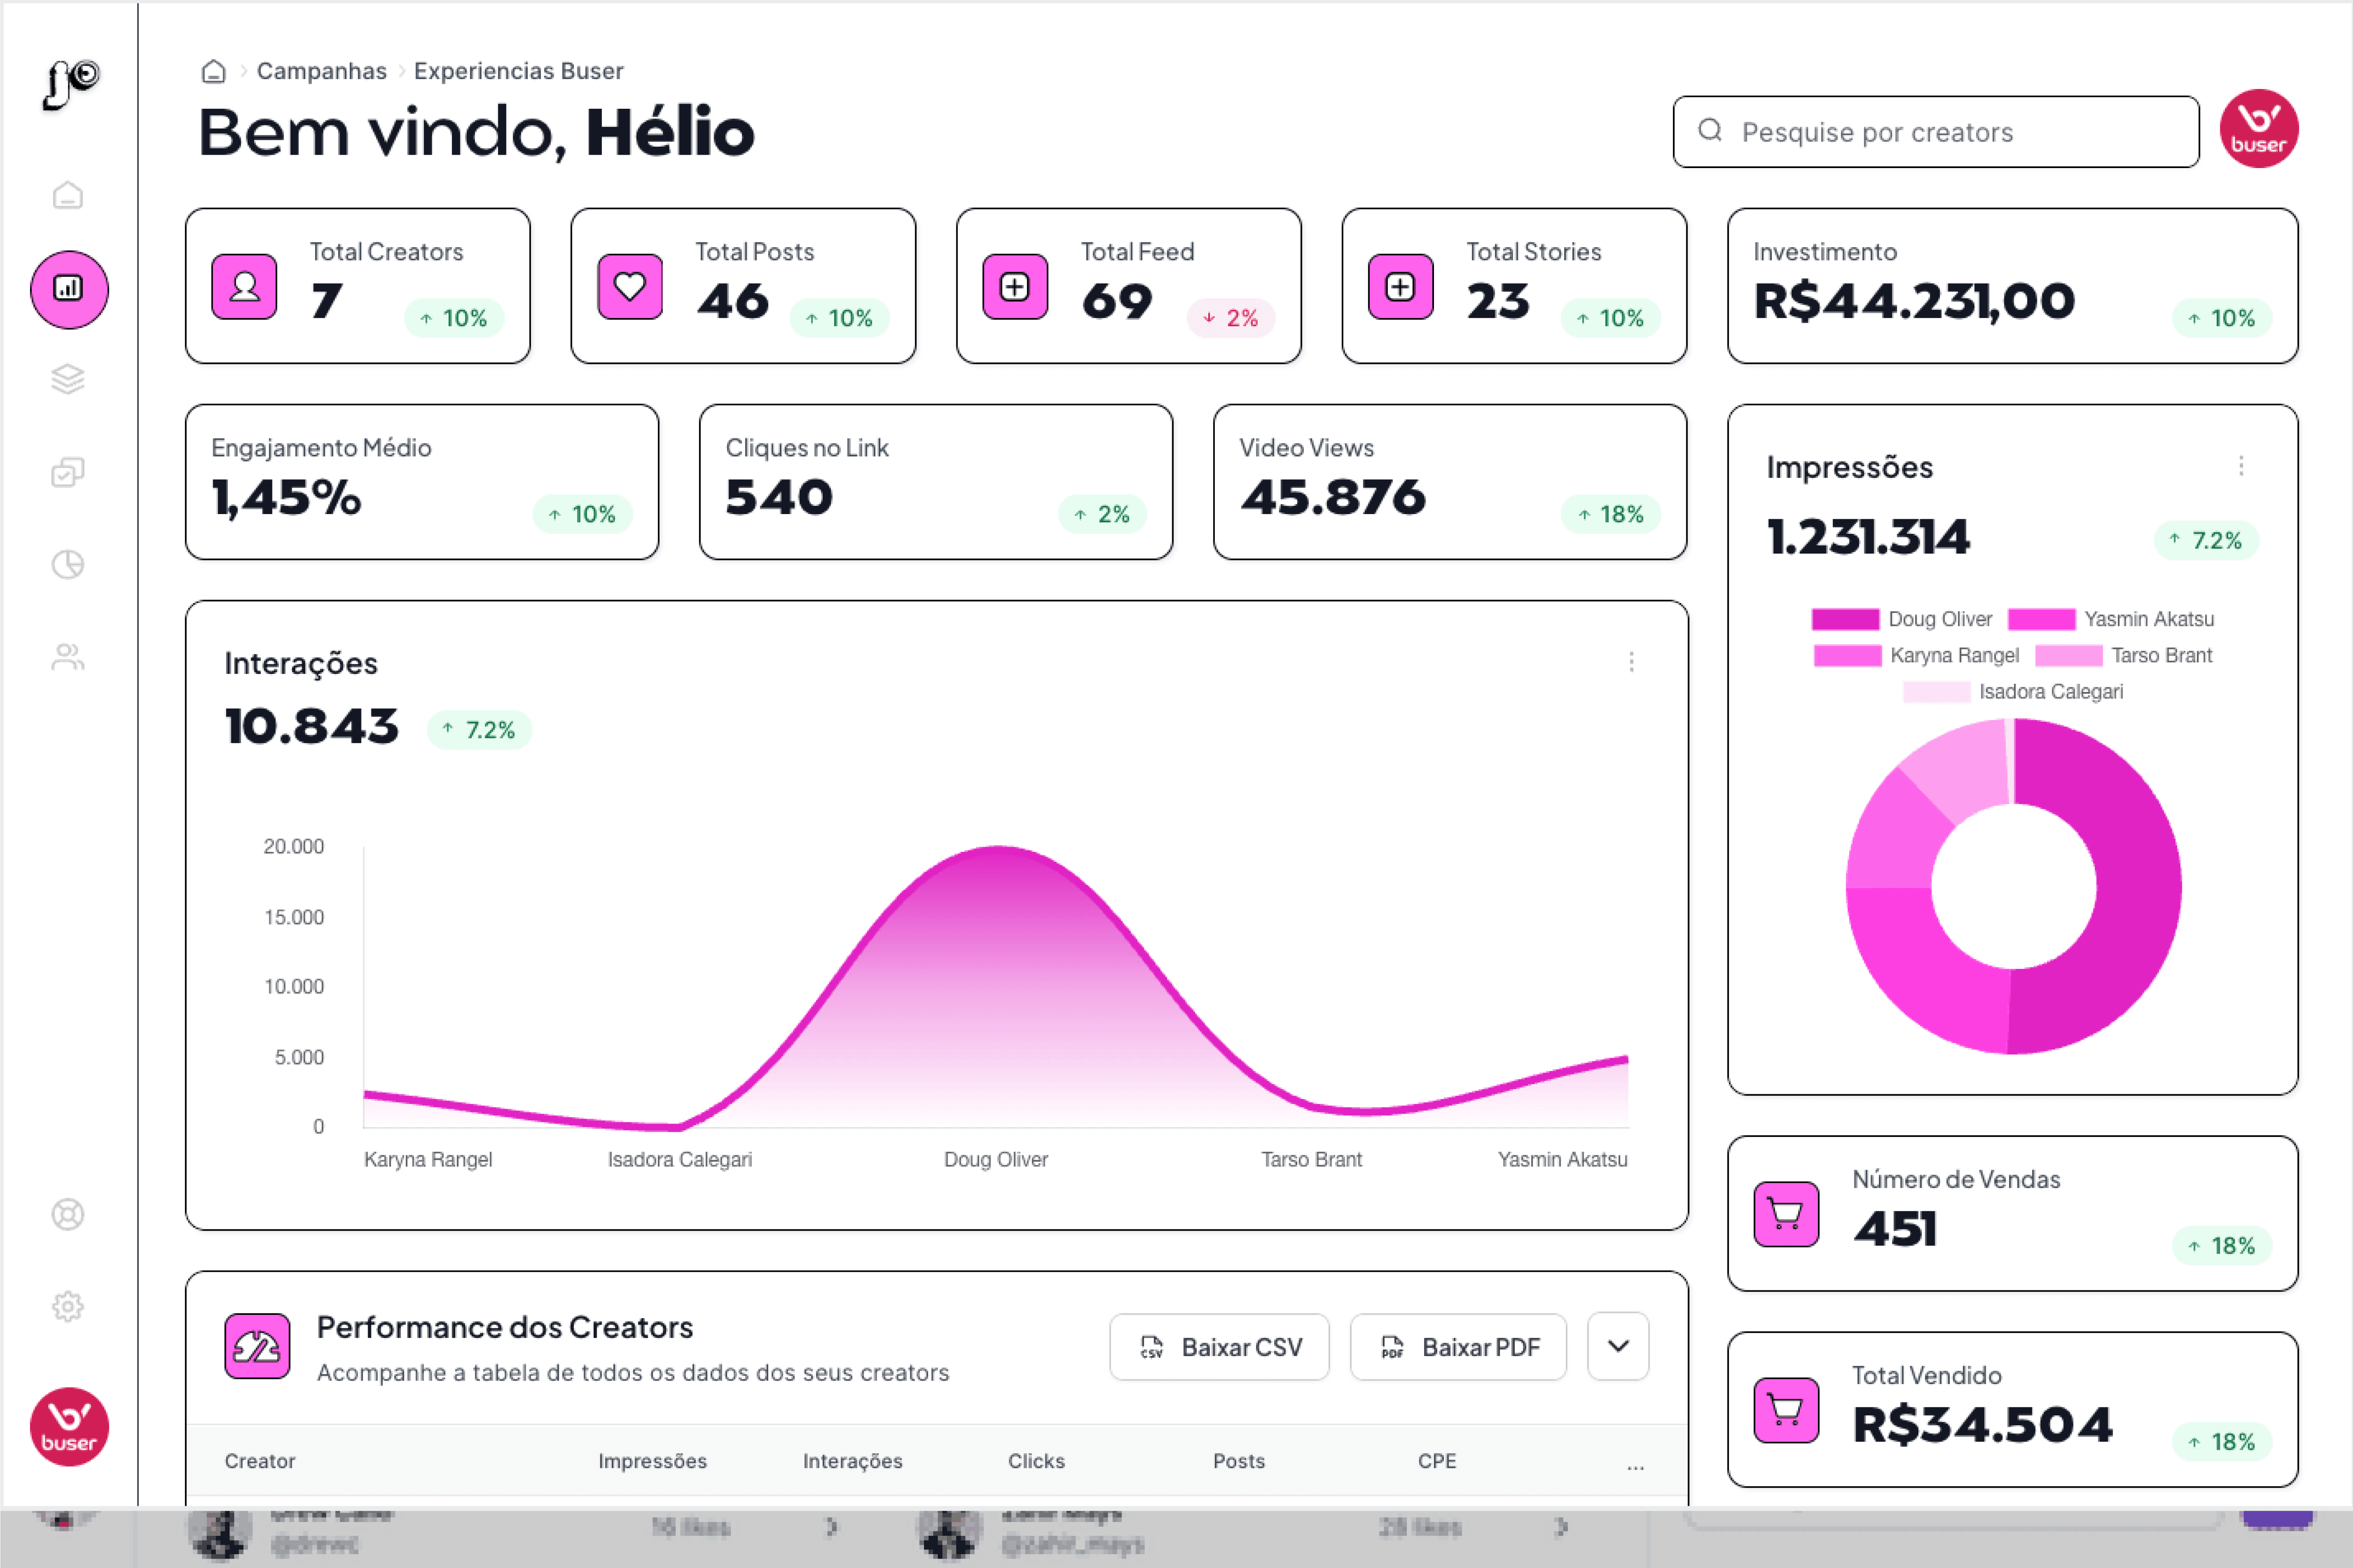Click the Número de Vendas 451 value

(x=1895, y=1229)
